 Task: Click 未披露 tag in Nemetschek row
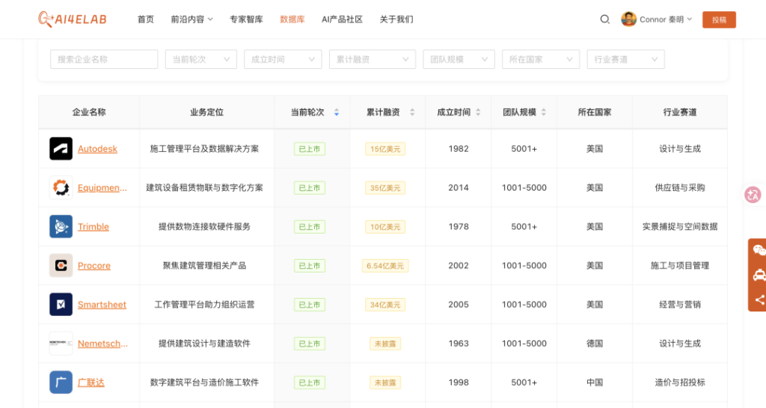385,344
